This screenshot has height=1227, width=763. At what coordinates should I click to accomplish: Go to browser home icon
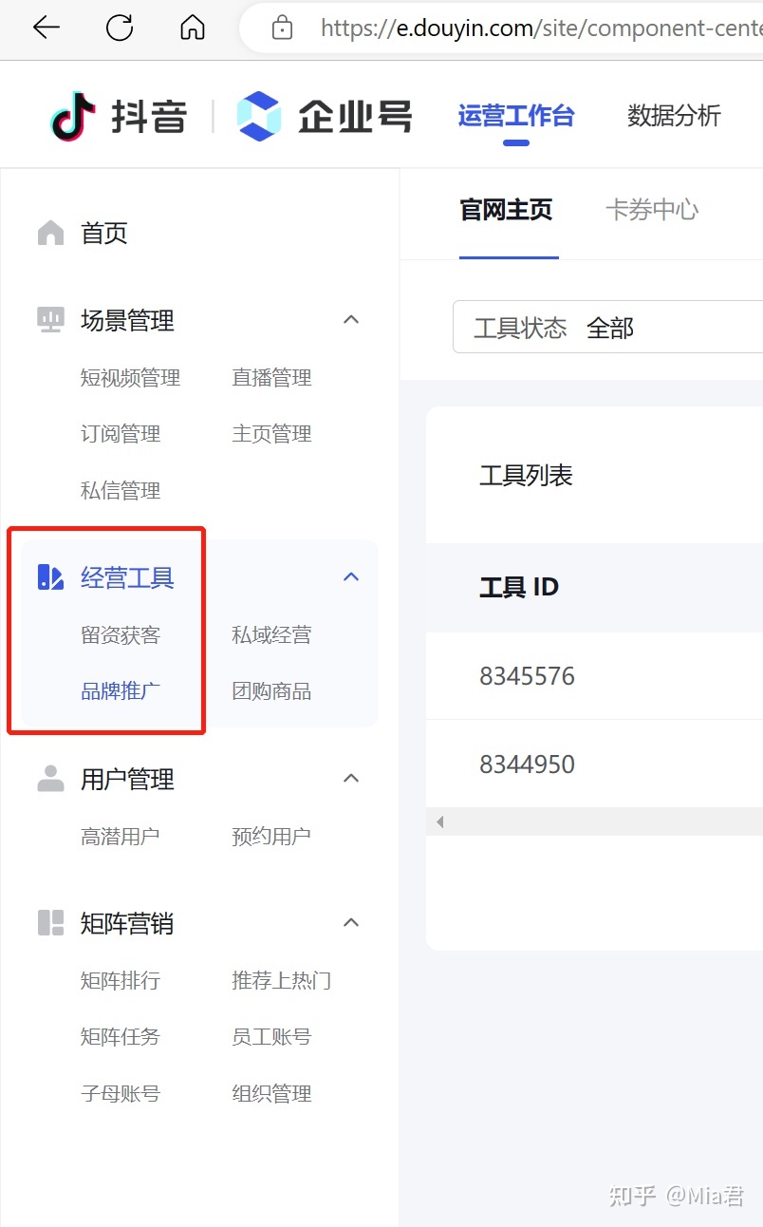click(193, 28)
